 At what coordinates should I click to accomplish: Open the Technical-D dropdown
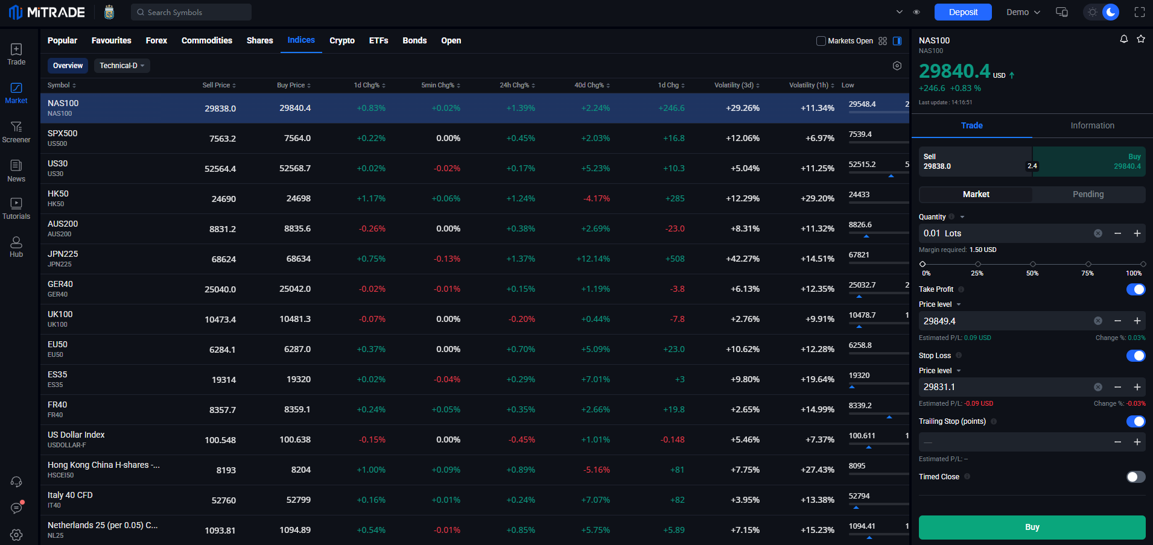(122, 66)
